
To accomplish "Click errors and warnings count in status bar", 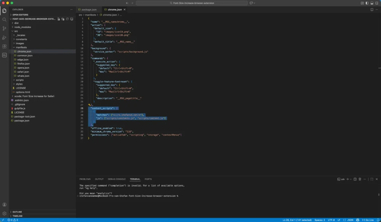I will coord(13,220).
